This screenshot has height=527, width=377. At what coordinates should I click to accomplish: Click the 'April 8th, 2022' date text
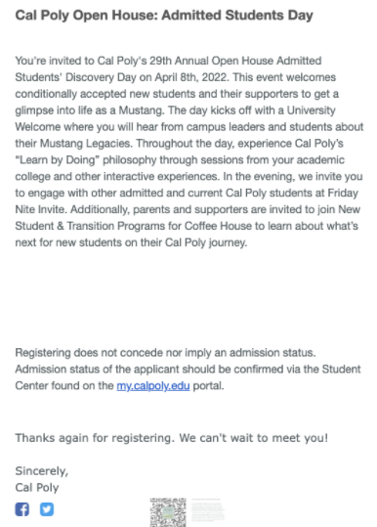[191, 77]
